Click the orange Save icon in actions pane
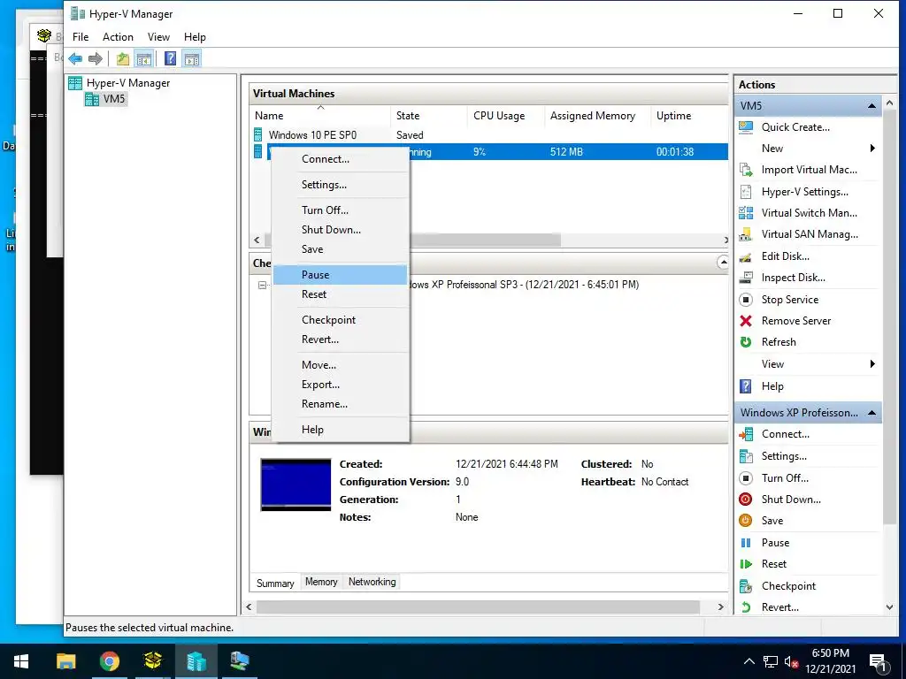This screenshot has width=906, height=679. click(x=746, y=521)
